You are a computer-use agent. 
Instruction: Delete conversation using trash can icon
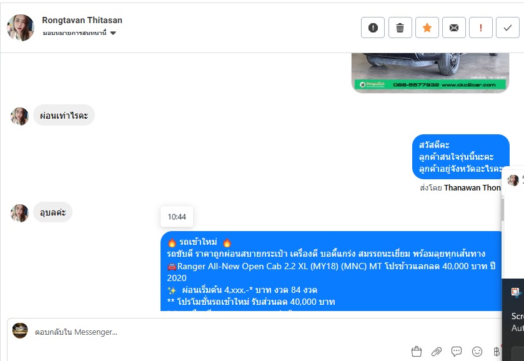[400, 27]
